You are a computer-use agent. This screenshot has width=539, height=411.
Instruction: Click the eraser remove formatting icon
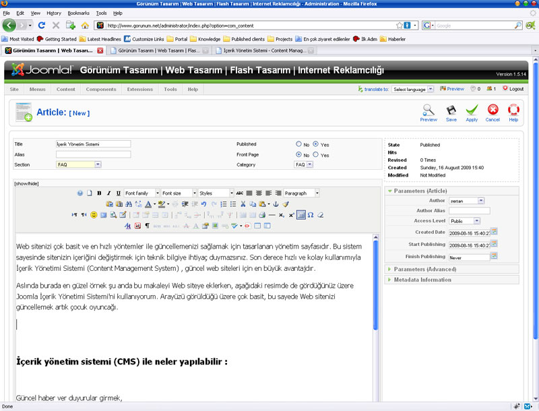321,215
